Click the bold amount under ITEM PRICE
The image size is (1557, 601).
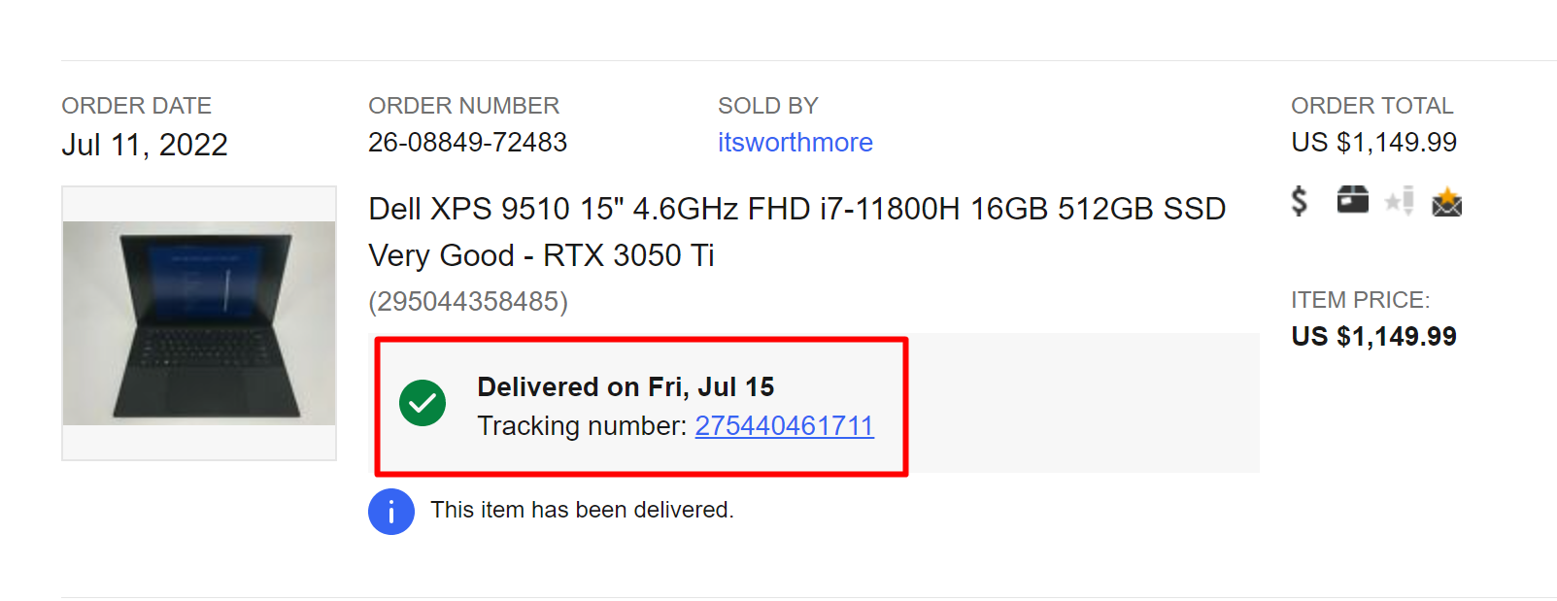point(1373,337)
